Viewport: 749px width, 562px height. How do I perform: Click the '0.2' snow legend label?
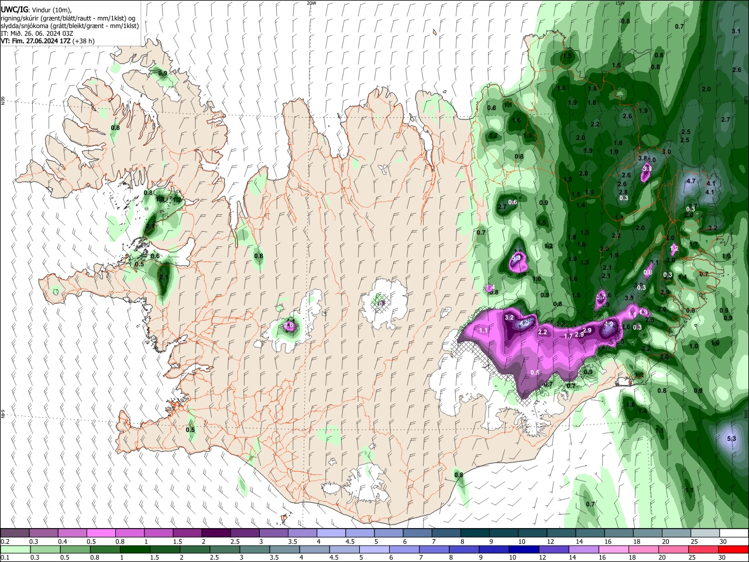[5, 542]
